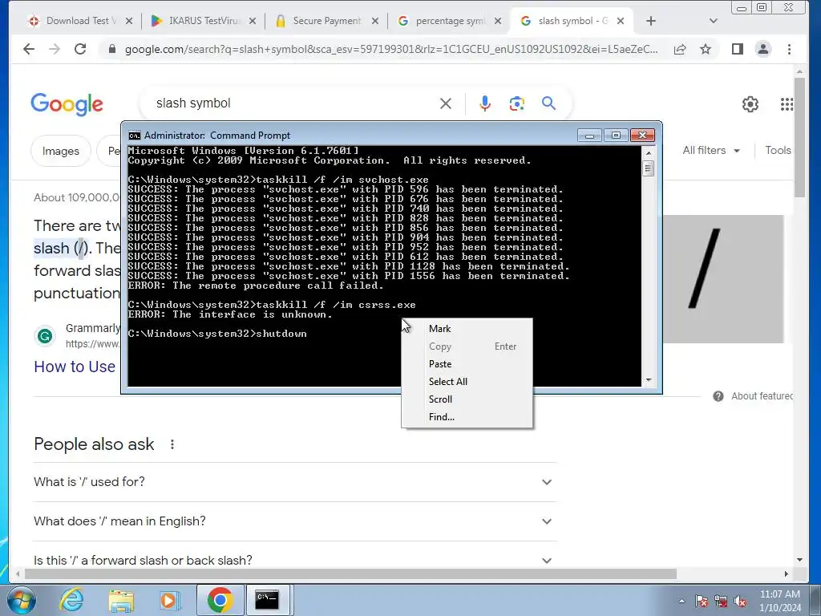Search by image with Google Lens
Image resolution: width=821 pixels, height=616 pixels.
pyautogui.click(x=517, y=103)
